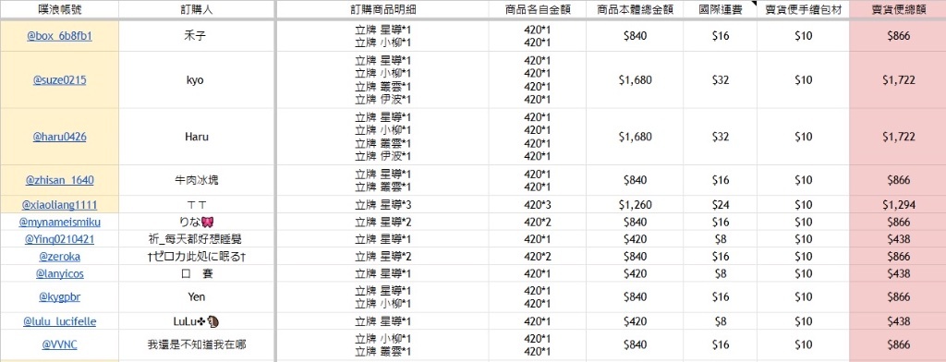Open the @lulu_lucifelle account link
Image resolution: width=946 pixels, height=362 pixels.
(59, 321)
